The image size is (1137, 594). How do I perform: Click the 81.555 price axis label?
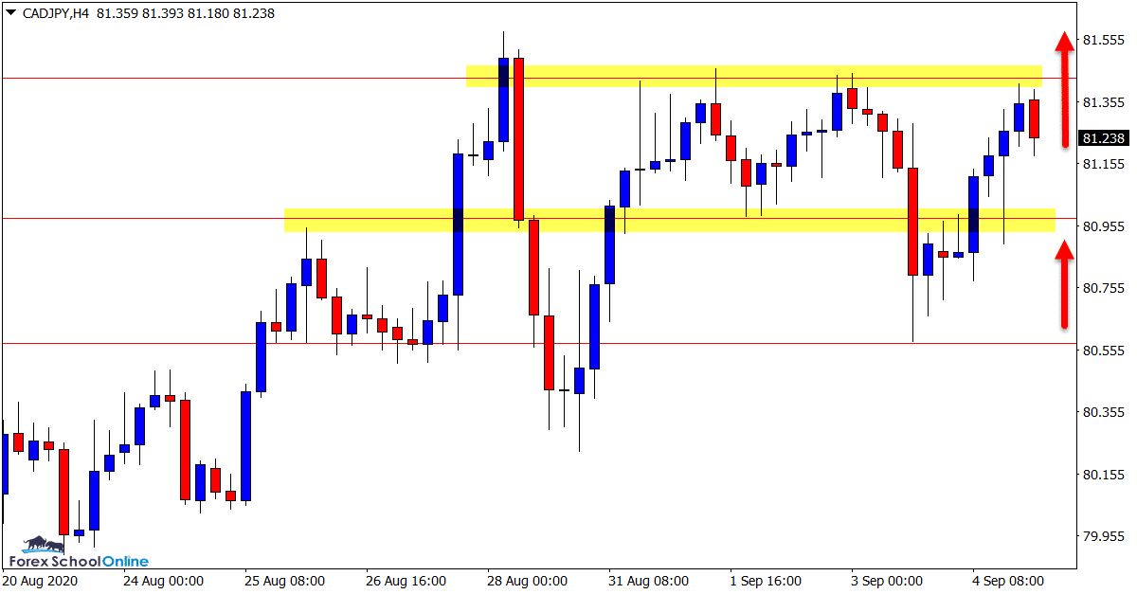click(1103, 40)
